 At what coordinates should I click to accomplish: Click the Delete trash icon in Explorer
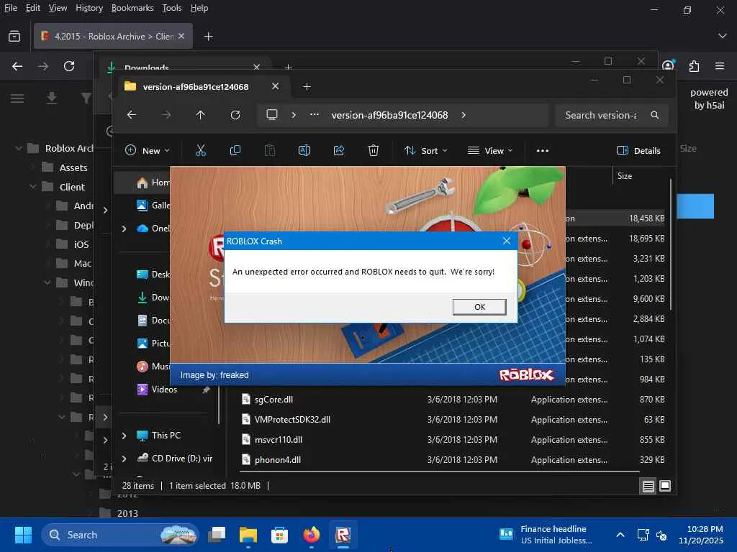coord(374,150)
